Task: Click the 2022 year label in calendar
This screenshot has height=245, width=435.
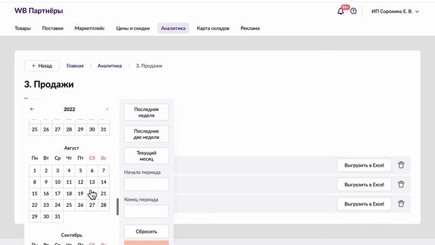Action: (69, 109)
